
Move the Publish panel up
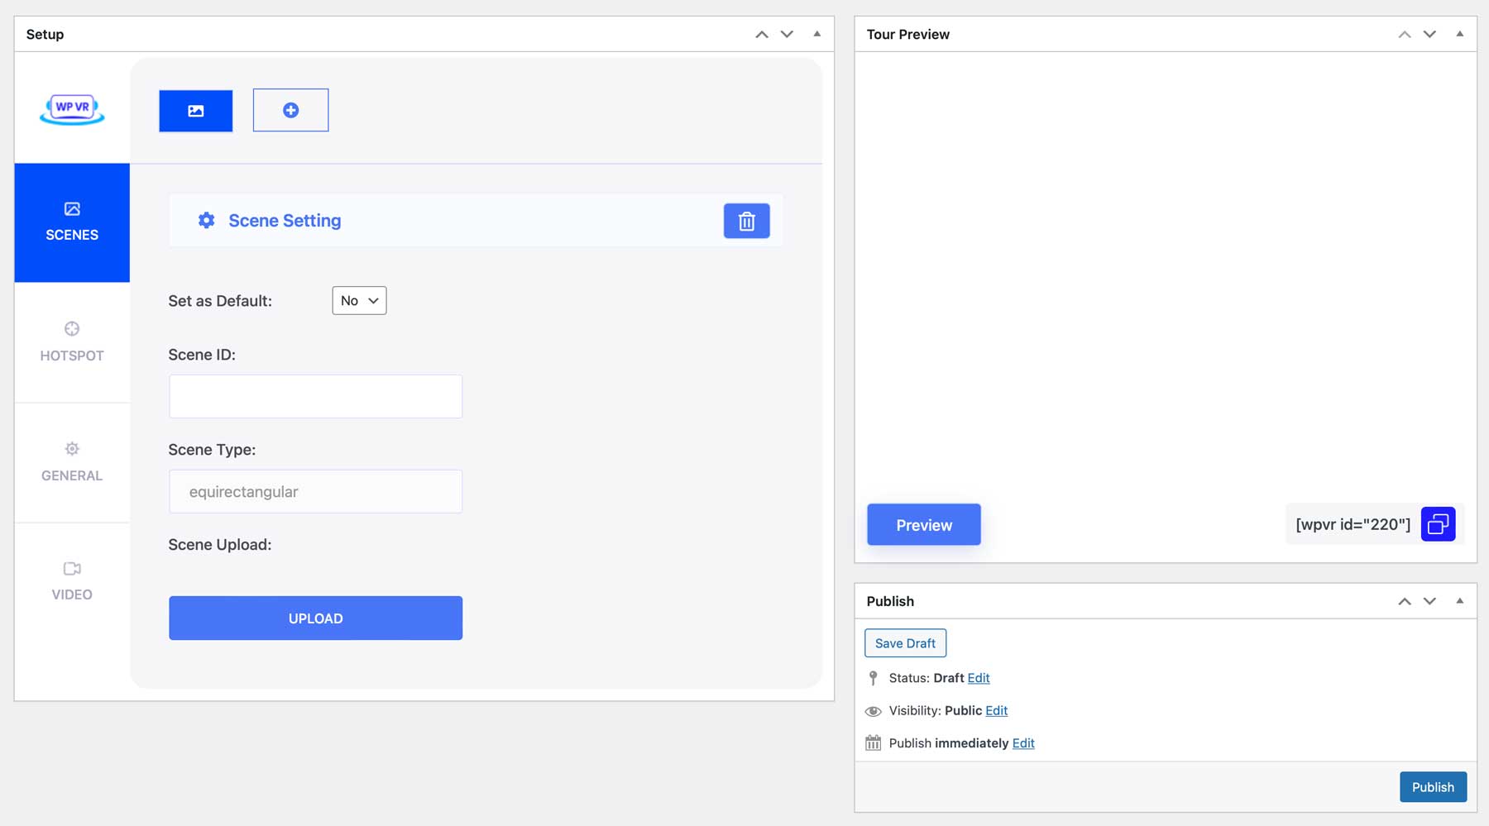[1405, 601]
